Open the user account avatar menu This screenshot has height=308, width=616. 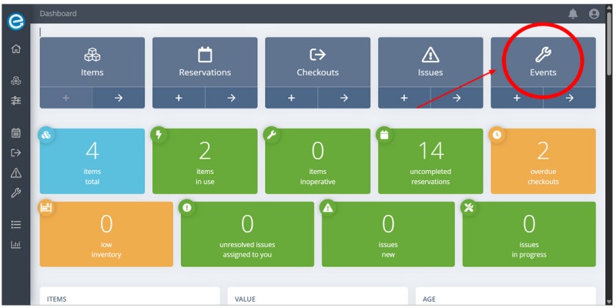[x=594, y=14]
